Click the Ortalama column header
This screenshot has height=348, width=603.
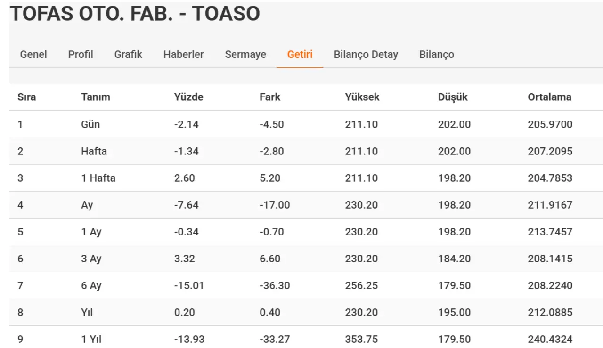click(x=550, y=97)
